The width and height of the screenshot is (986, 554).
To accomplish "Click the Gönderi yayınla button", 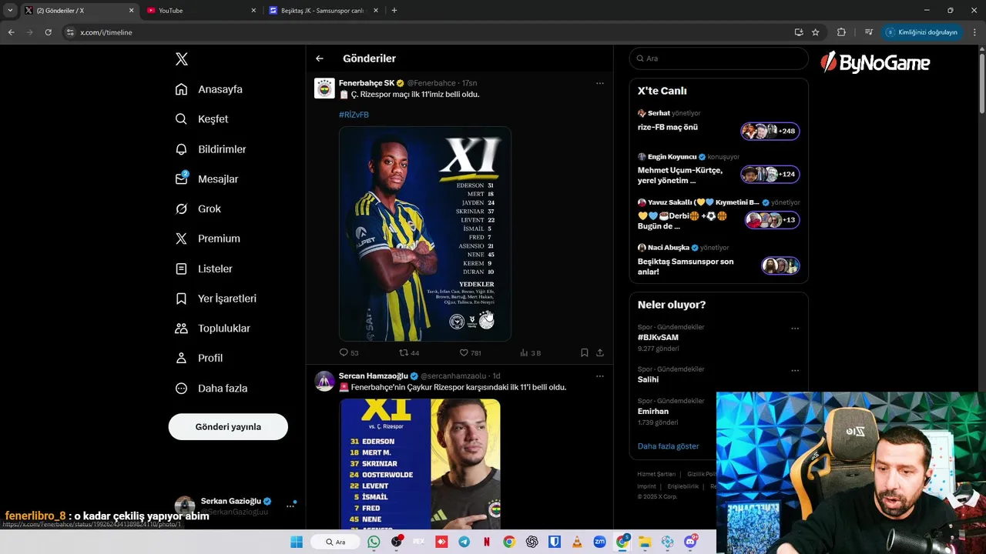I will pyautogui.click(x=228, y=426).
